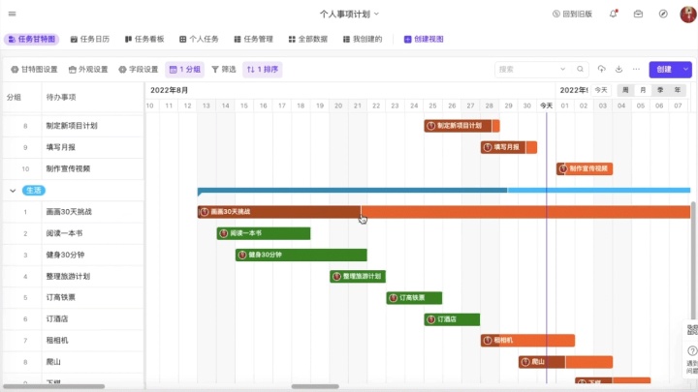
Task: Switch to 任务管理 tab
Action: [x=253, y=39]
